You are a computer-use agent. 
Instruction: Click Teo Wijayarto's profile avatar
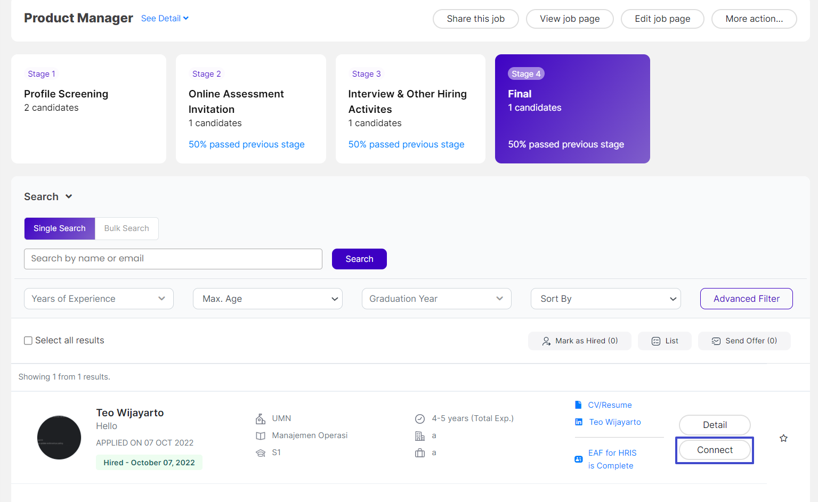point(59,438)
